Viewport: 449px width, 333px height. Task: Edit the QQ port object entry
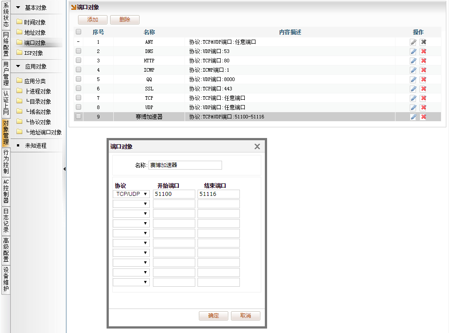coord(413,79)
